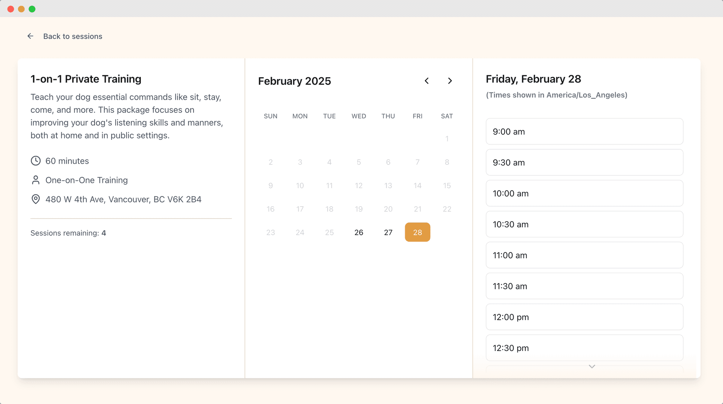Screen dimensions: 723x404
Task: Click the back arrow icon
Action: [x=31, y=36]
